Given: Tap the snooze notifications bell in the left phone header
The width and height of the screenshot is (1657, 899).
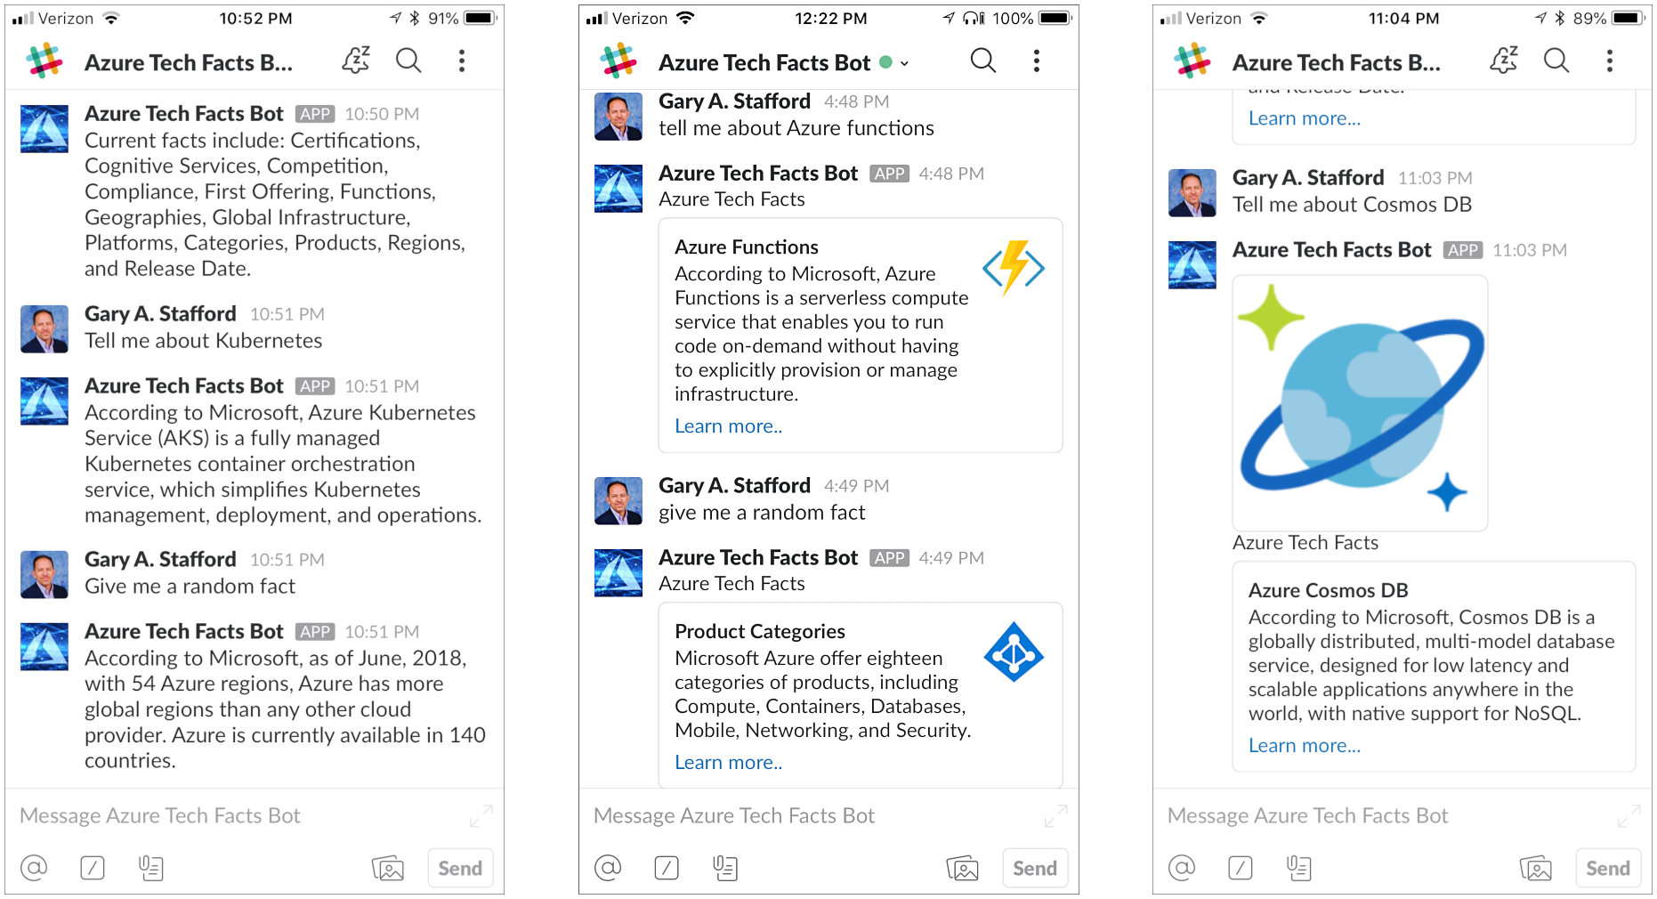Looking at the screenshot, I should (x=356, y=61).
